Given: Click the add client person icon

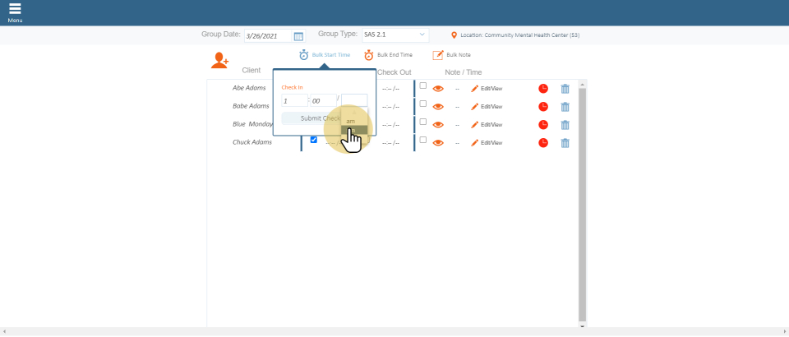Looking at the screenshot, I should point(219,60).
